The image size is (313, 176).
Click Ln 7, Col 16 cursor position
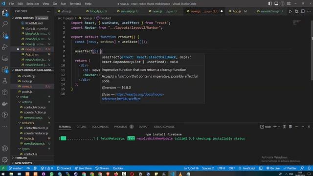[x=191, y=168]
